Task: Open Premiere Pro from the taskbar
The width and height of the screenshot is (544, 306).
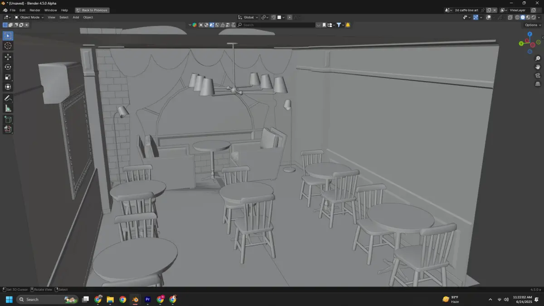Action: pos(147,299)
